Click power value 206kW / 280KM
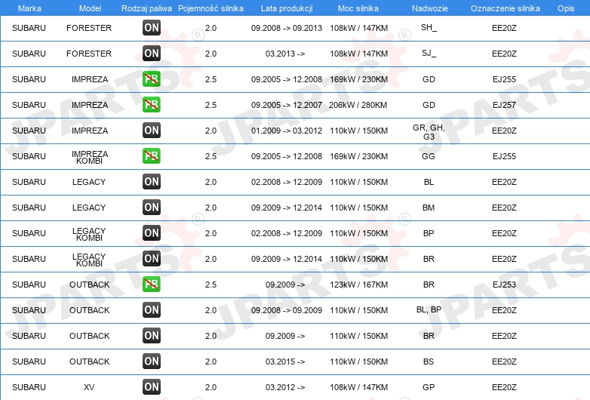The height and width of the screenshot is (400, 590). tap(358, 105)
